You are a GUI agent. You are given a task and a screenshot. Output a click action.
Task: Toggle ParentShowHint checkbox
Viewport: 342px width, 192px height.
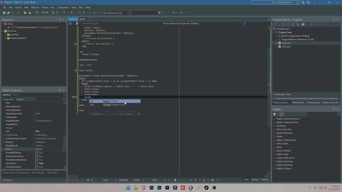tap(37, 167)
